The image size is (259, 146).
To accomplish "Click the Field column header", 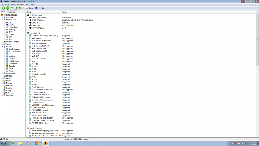I will (44, 12).
